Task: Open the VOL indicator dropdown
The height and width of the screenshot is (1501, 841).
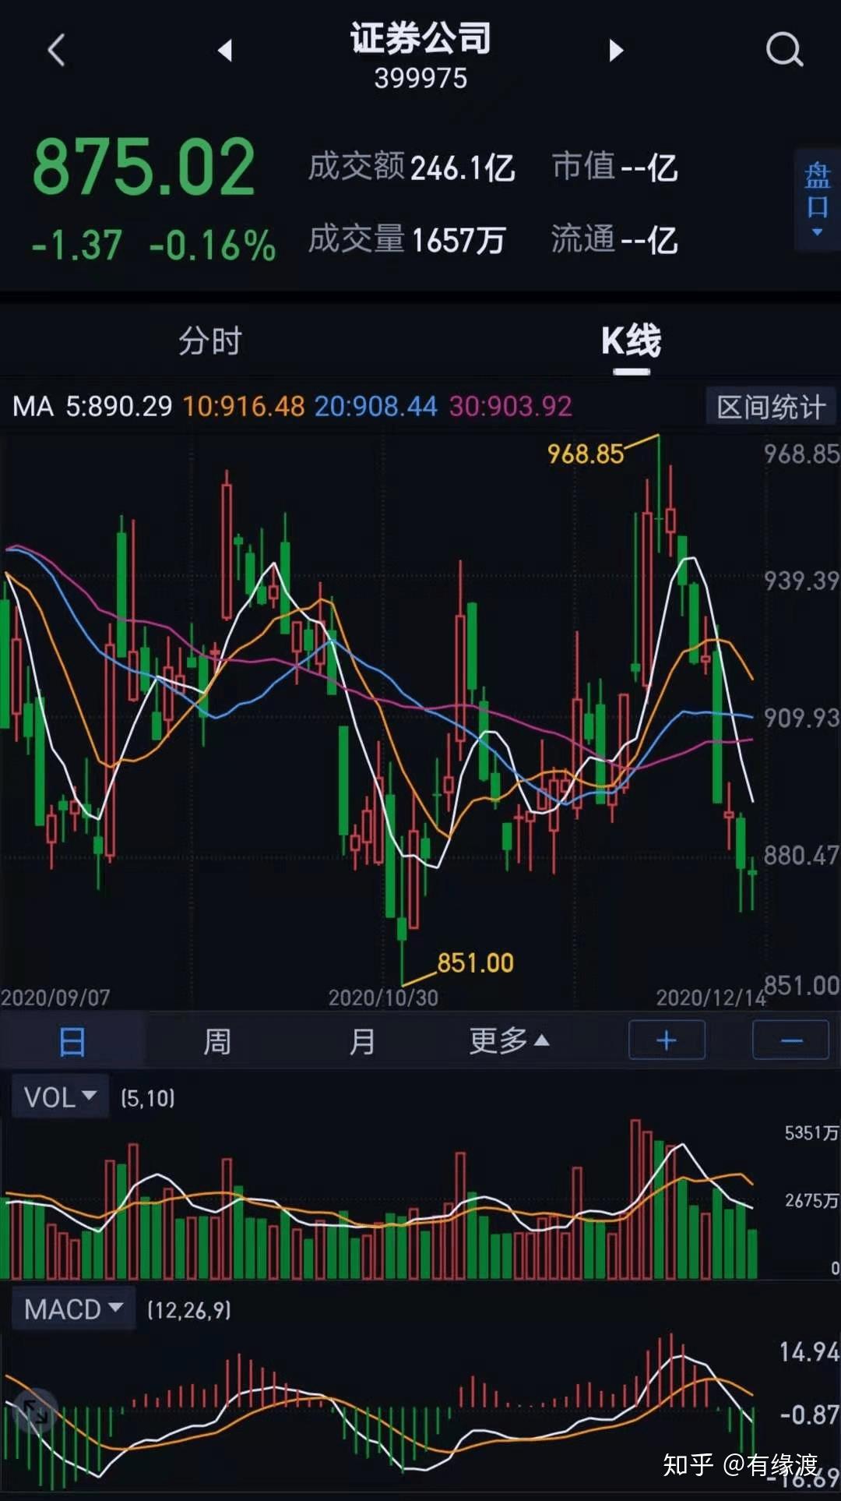Action: click(60, 1097)
